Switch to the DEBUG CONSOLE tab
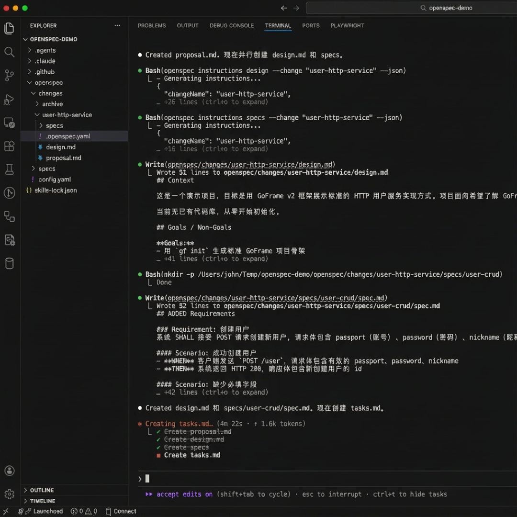 (232, 25)
